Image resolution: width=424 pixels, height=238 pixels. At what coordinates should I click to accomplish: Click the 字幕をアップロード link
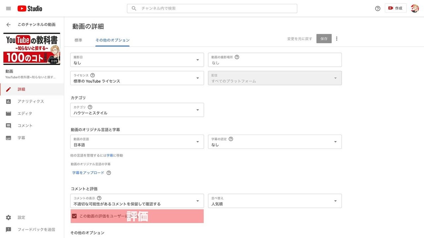88,173
